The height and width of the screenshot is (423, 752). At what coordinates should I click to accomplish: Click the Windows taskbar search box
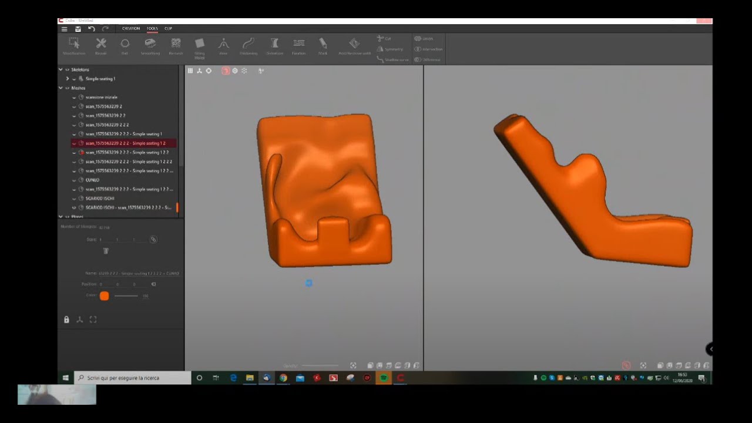coord(133,378)
